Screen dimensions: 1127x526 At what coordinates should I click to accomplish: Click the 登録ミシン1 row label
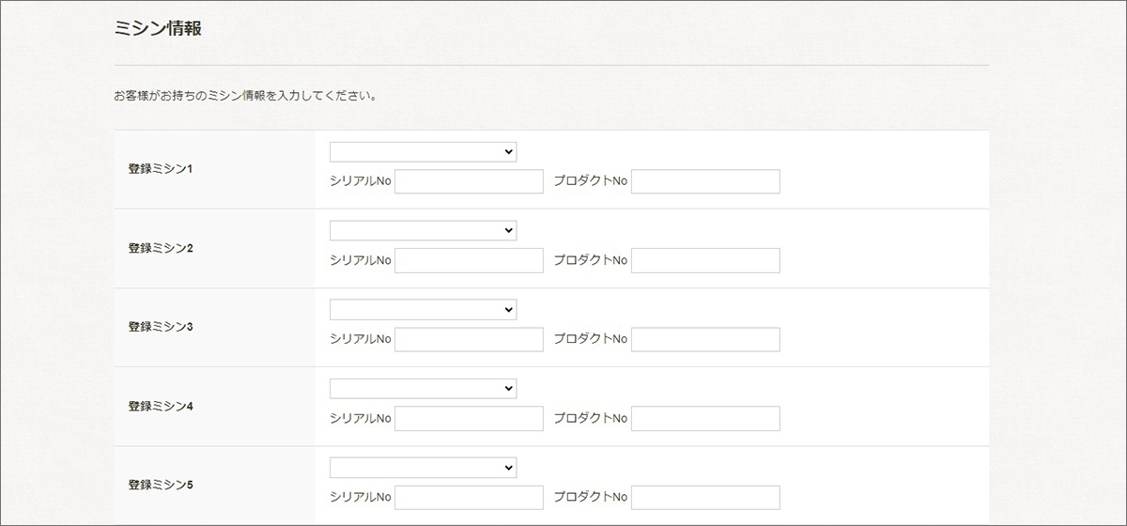[x=161, y=169]
